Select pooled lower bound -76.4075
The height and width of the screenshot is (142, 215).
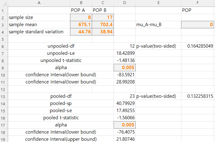(125, 132)
